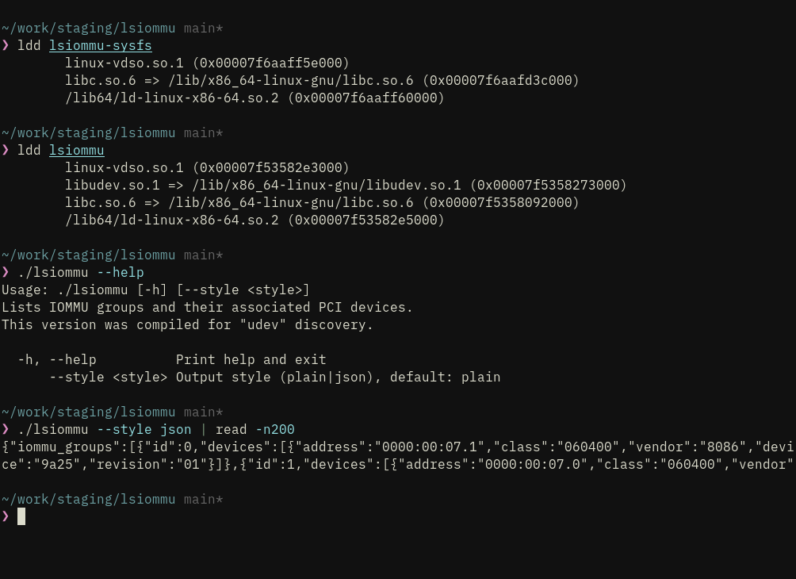796x579 pixels.
Task: Click the "default: plain" text in help
Action: 446,377
